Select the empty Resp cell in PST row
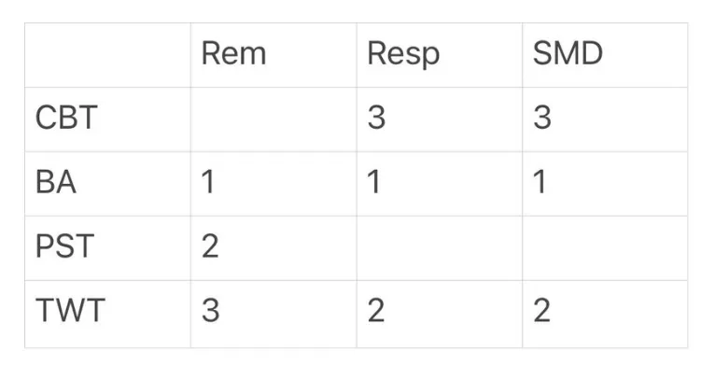This screenshot has width=715, height=379. click(x=439, y=247)
